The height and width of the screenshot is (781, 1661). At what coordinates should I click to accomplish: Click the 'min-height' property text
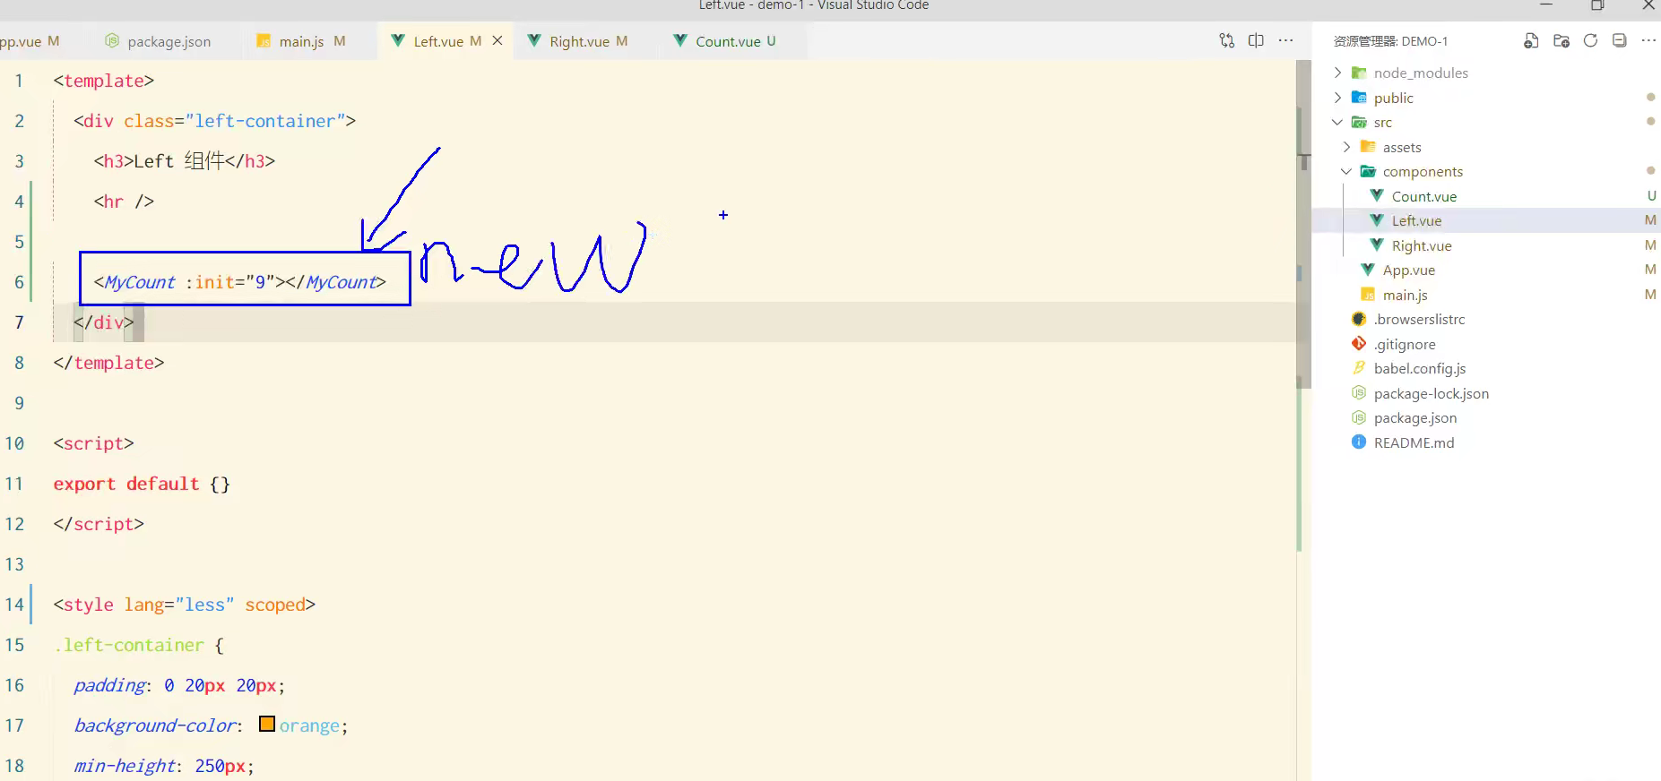coord(124,766)
